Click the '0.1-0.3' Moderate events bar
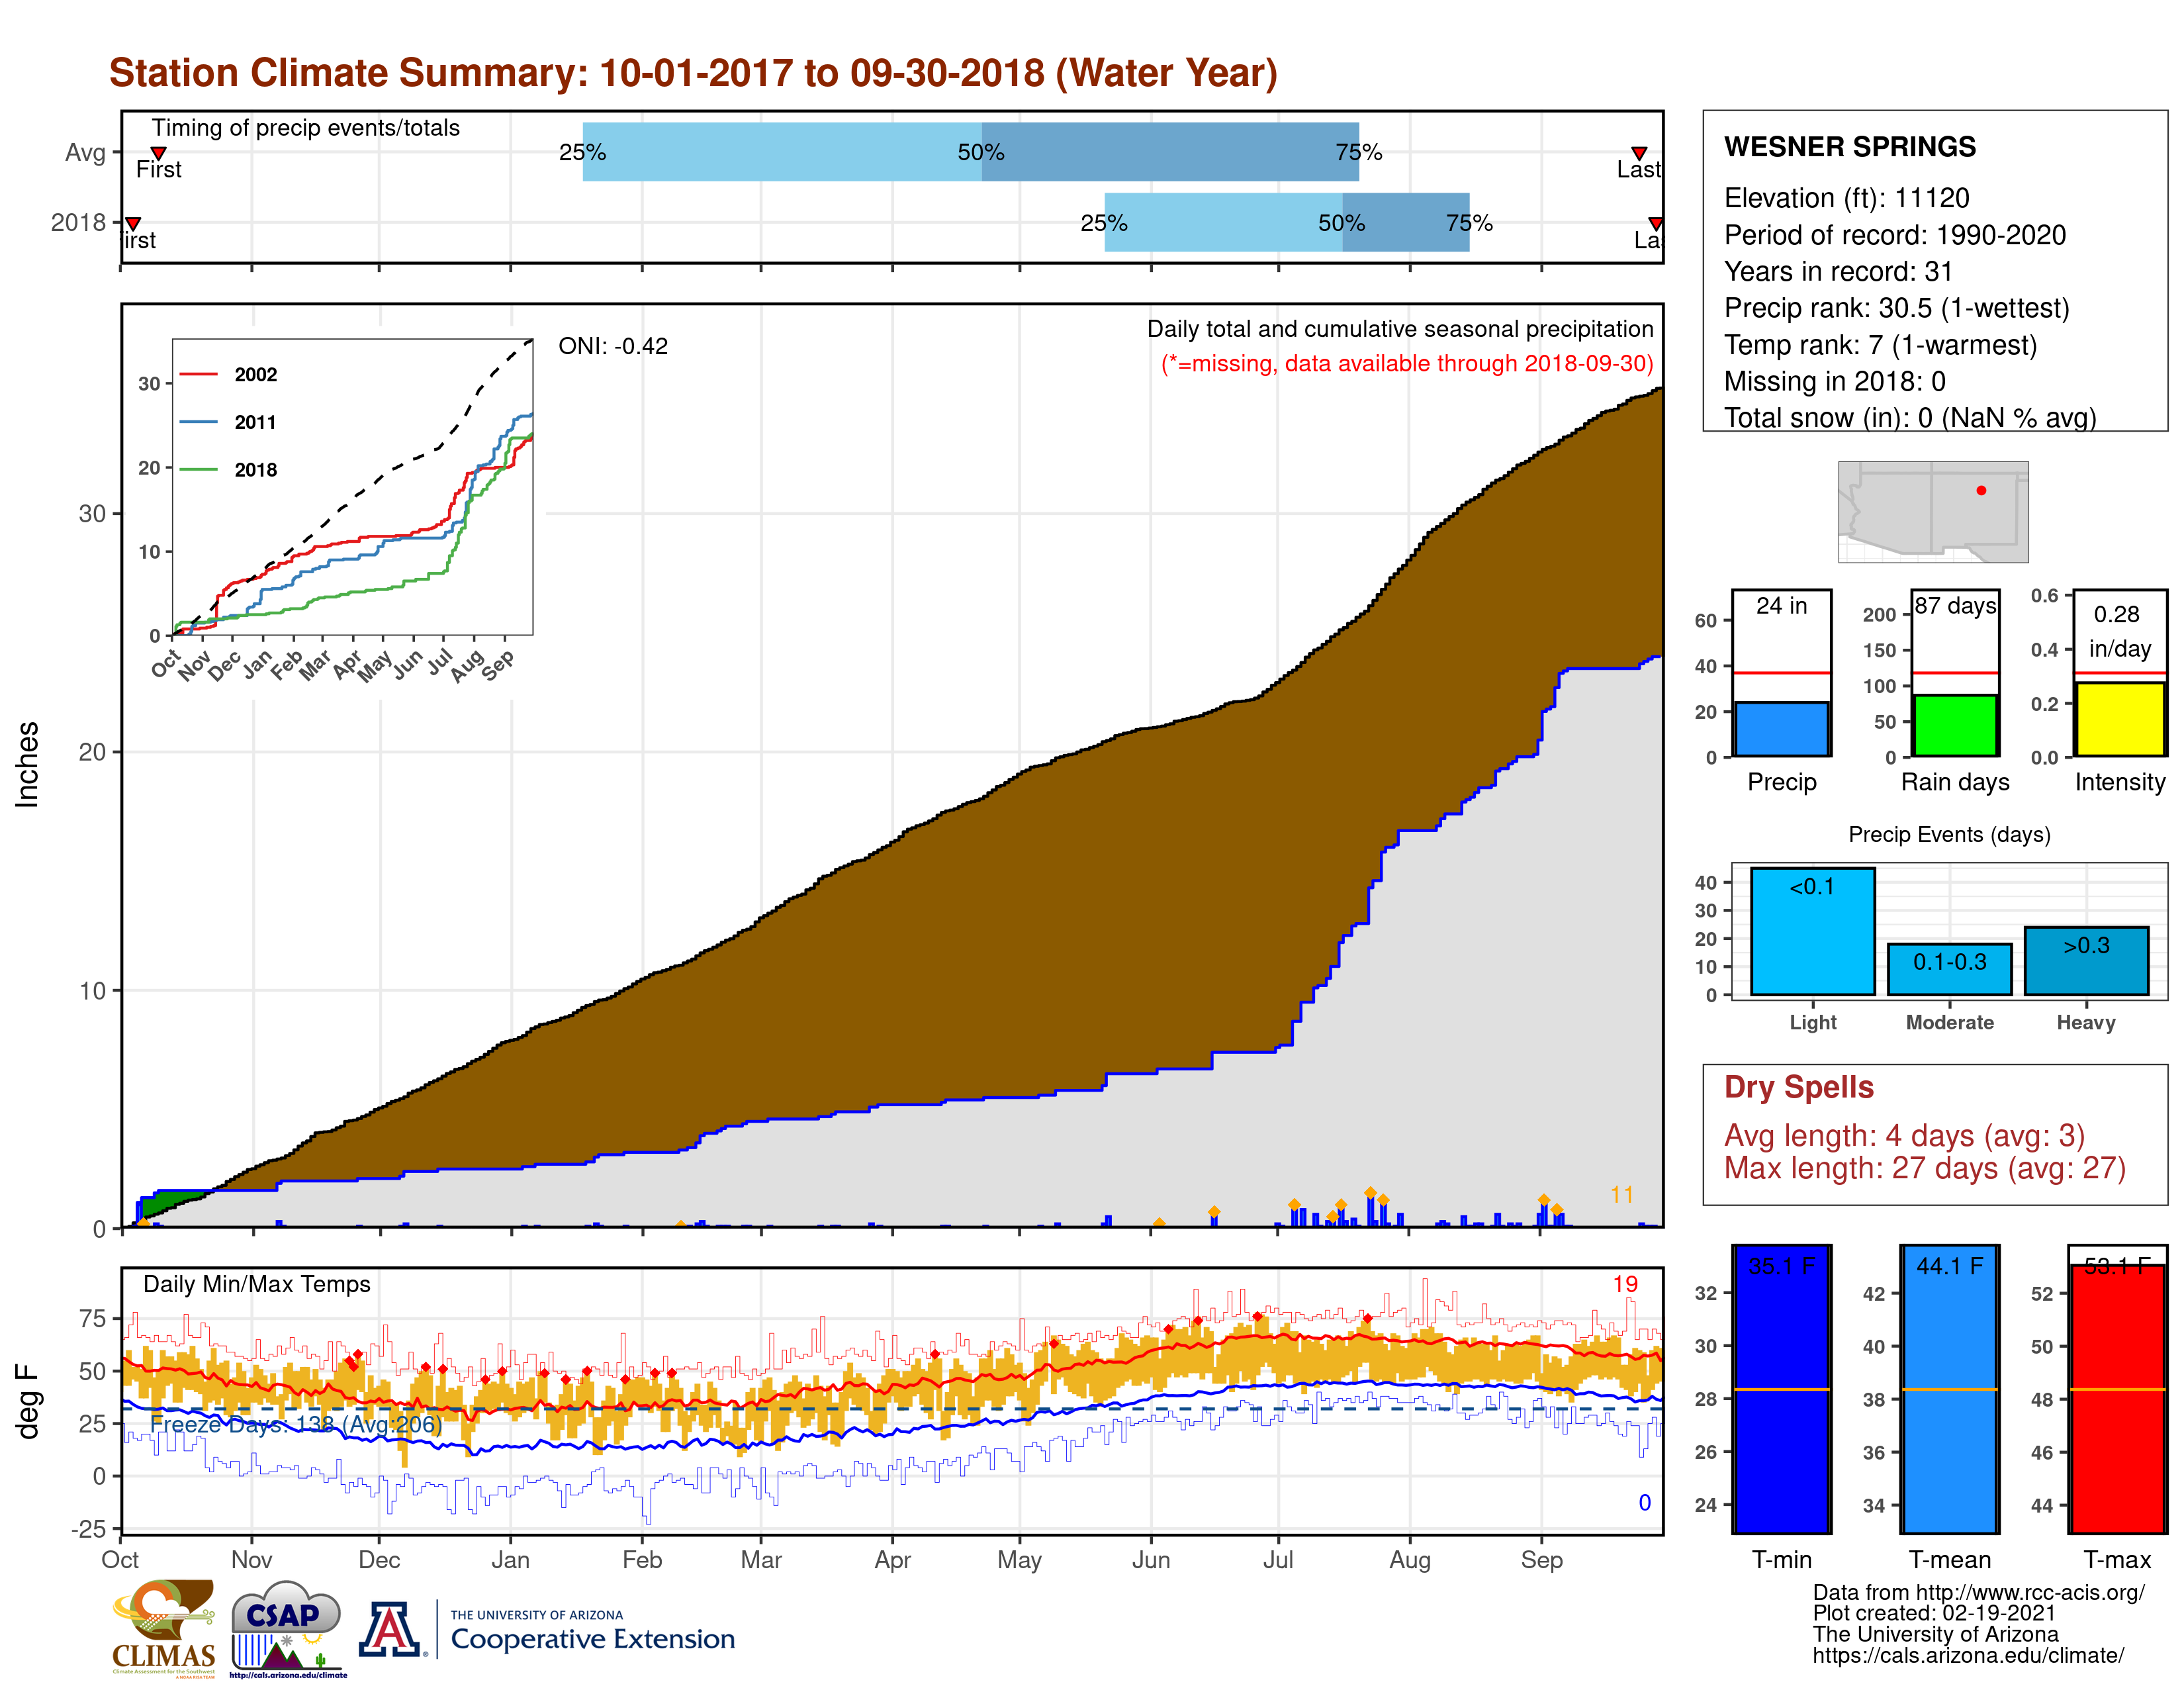Screen dimensions: 2184x1688 [x=1949, y=969]
